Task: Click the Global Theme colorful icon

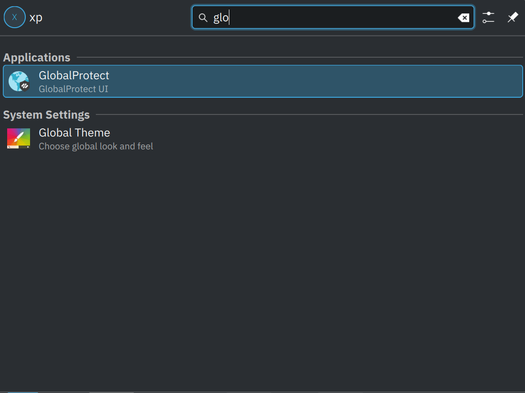Action: click(x=19, y=138)
